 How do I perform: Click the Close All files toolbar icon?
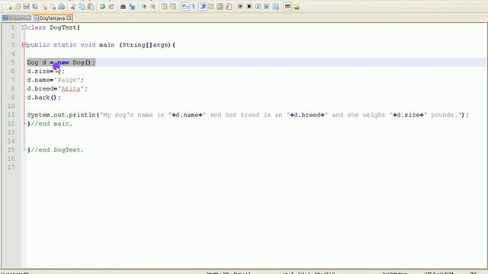coord(53,7)
